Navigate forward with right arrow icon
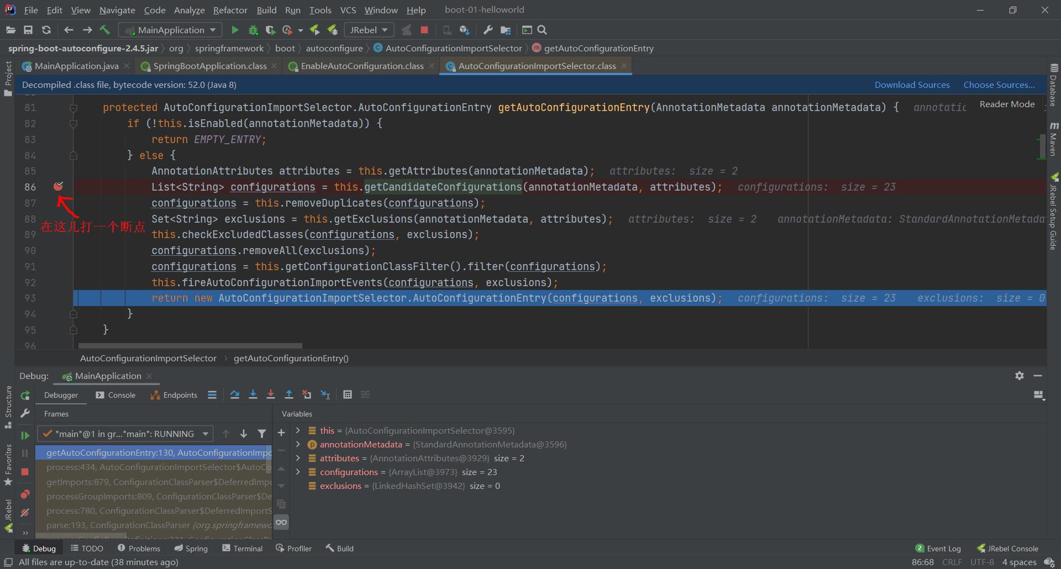This screenshot has width=1061, height=569. [87, 30]
